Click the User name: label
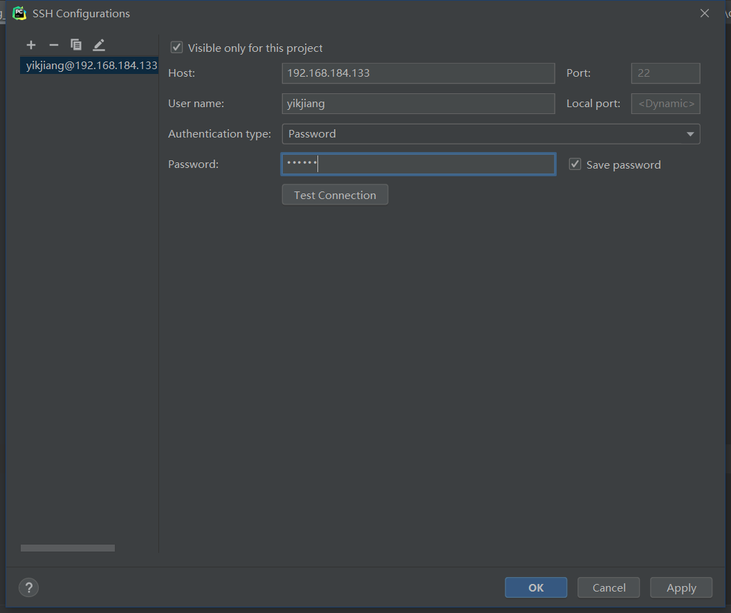The image size is (731, 613). pos(196,104)
